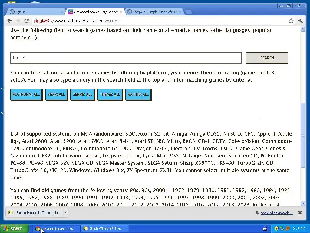Screen dimensions: 310x233
Task: Close the Advanced search tab
Action: (121, 12)
